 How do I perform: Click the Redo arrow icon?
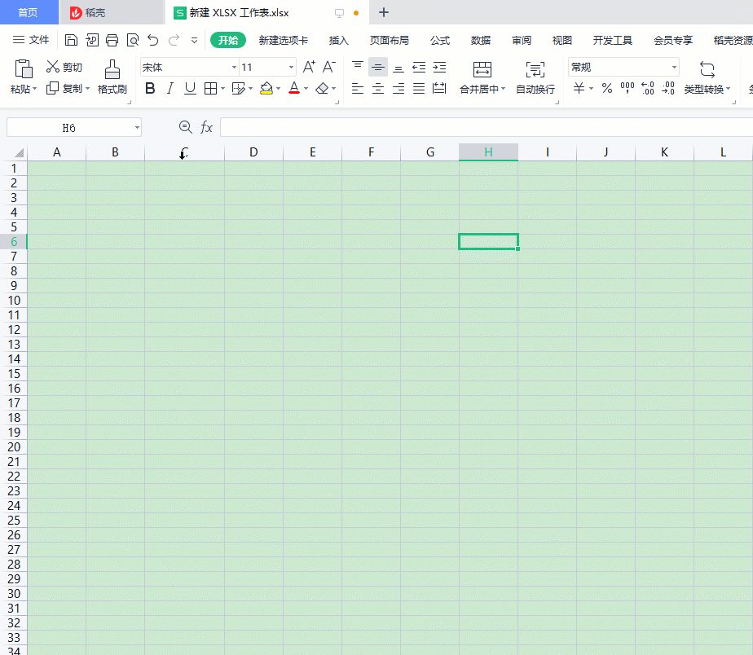(174, 40)
